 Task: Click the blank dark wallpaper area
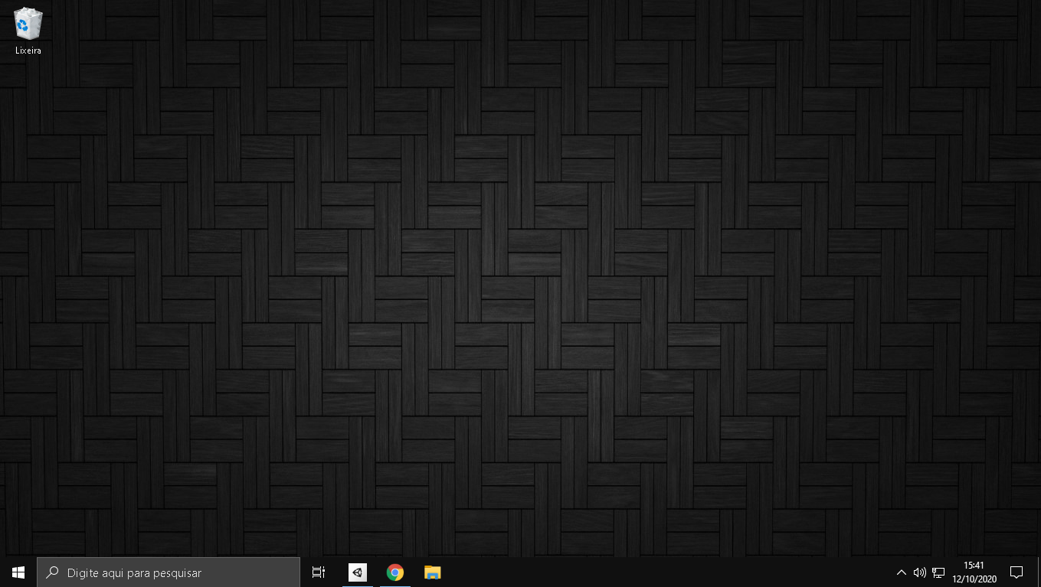click(521, 291)
